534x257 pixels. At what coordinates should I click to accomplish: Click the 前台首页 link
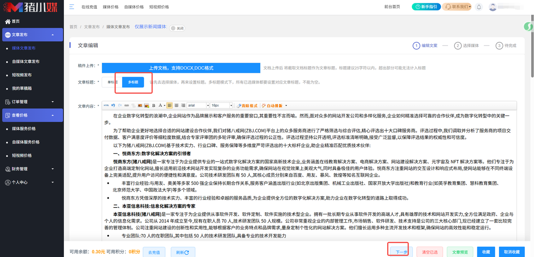(x=392, y=7)
